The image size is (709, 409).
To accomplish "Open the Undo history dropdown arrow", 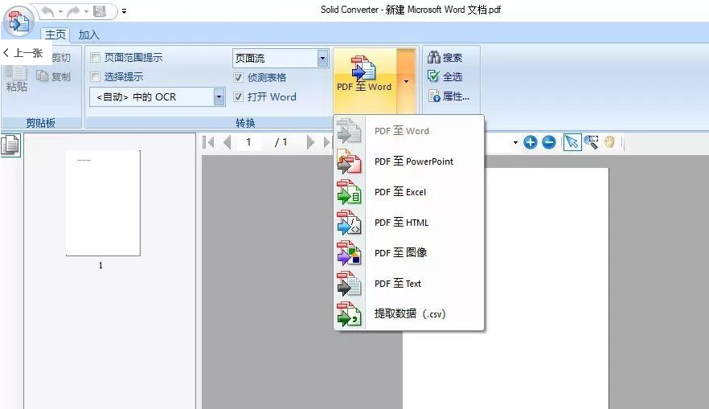I will [60, 11].
